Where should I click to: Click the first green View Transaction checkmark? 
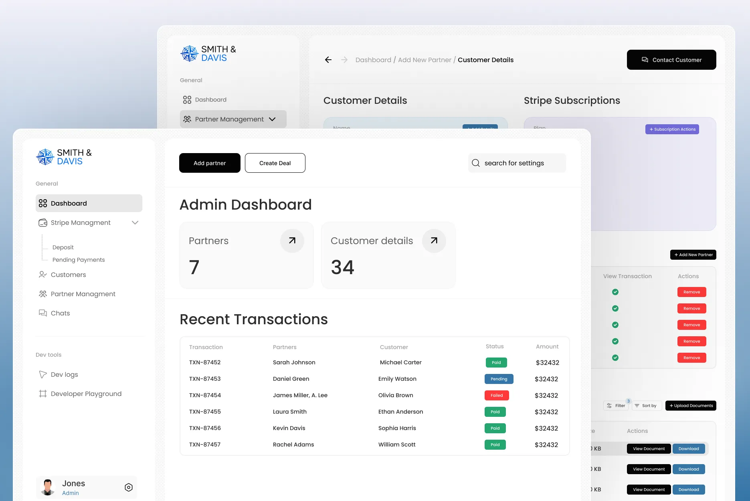click(x=615, y=292)
